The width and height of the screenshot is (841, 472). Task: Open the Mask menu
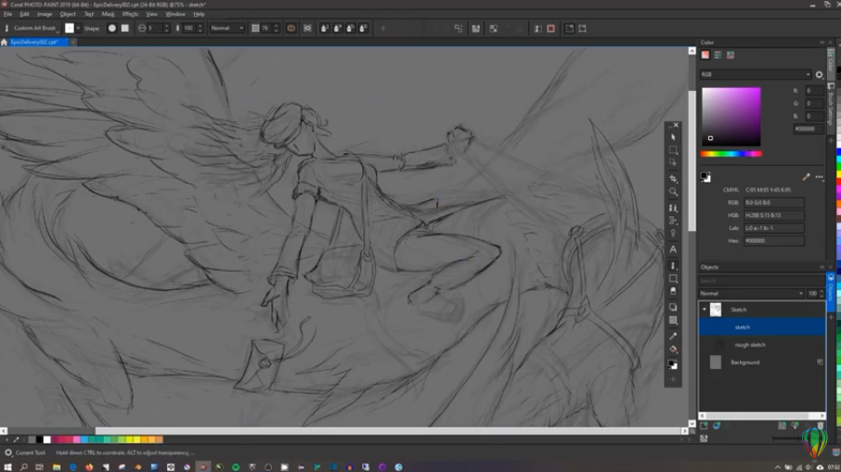coord(109,14)
